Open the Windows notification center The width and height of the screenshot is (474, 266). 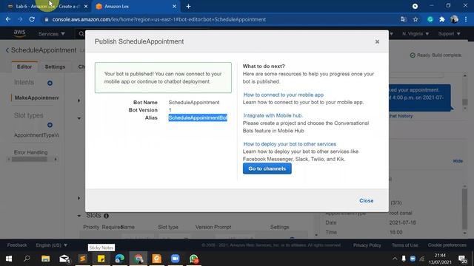coord(462,259)
